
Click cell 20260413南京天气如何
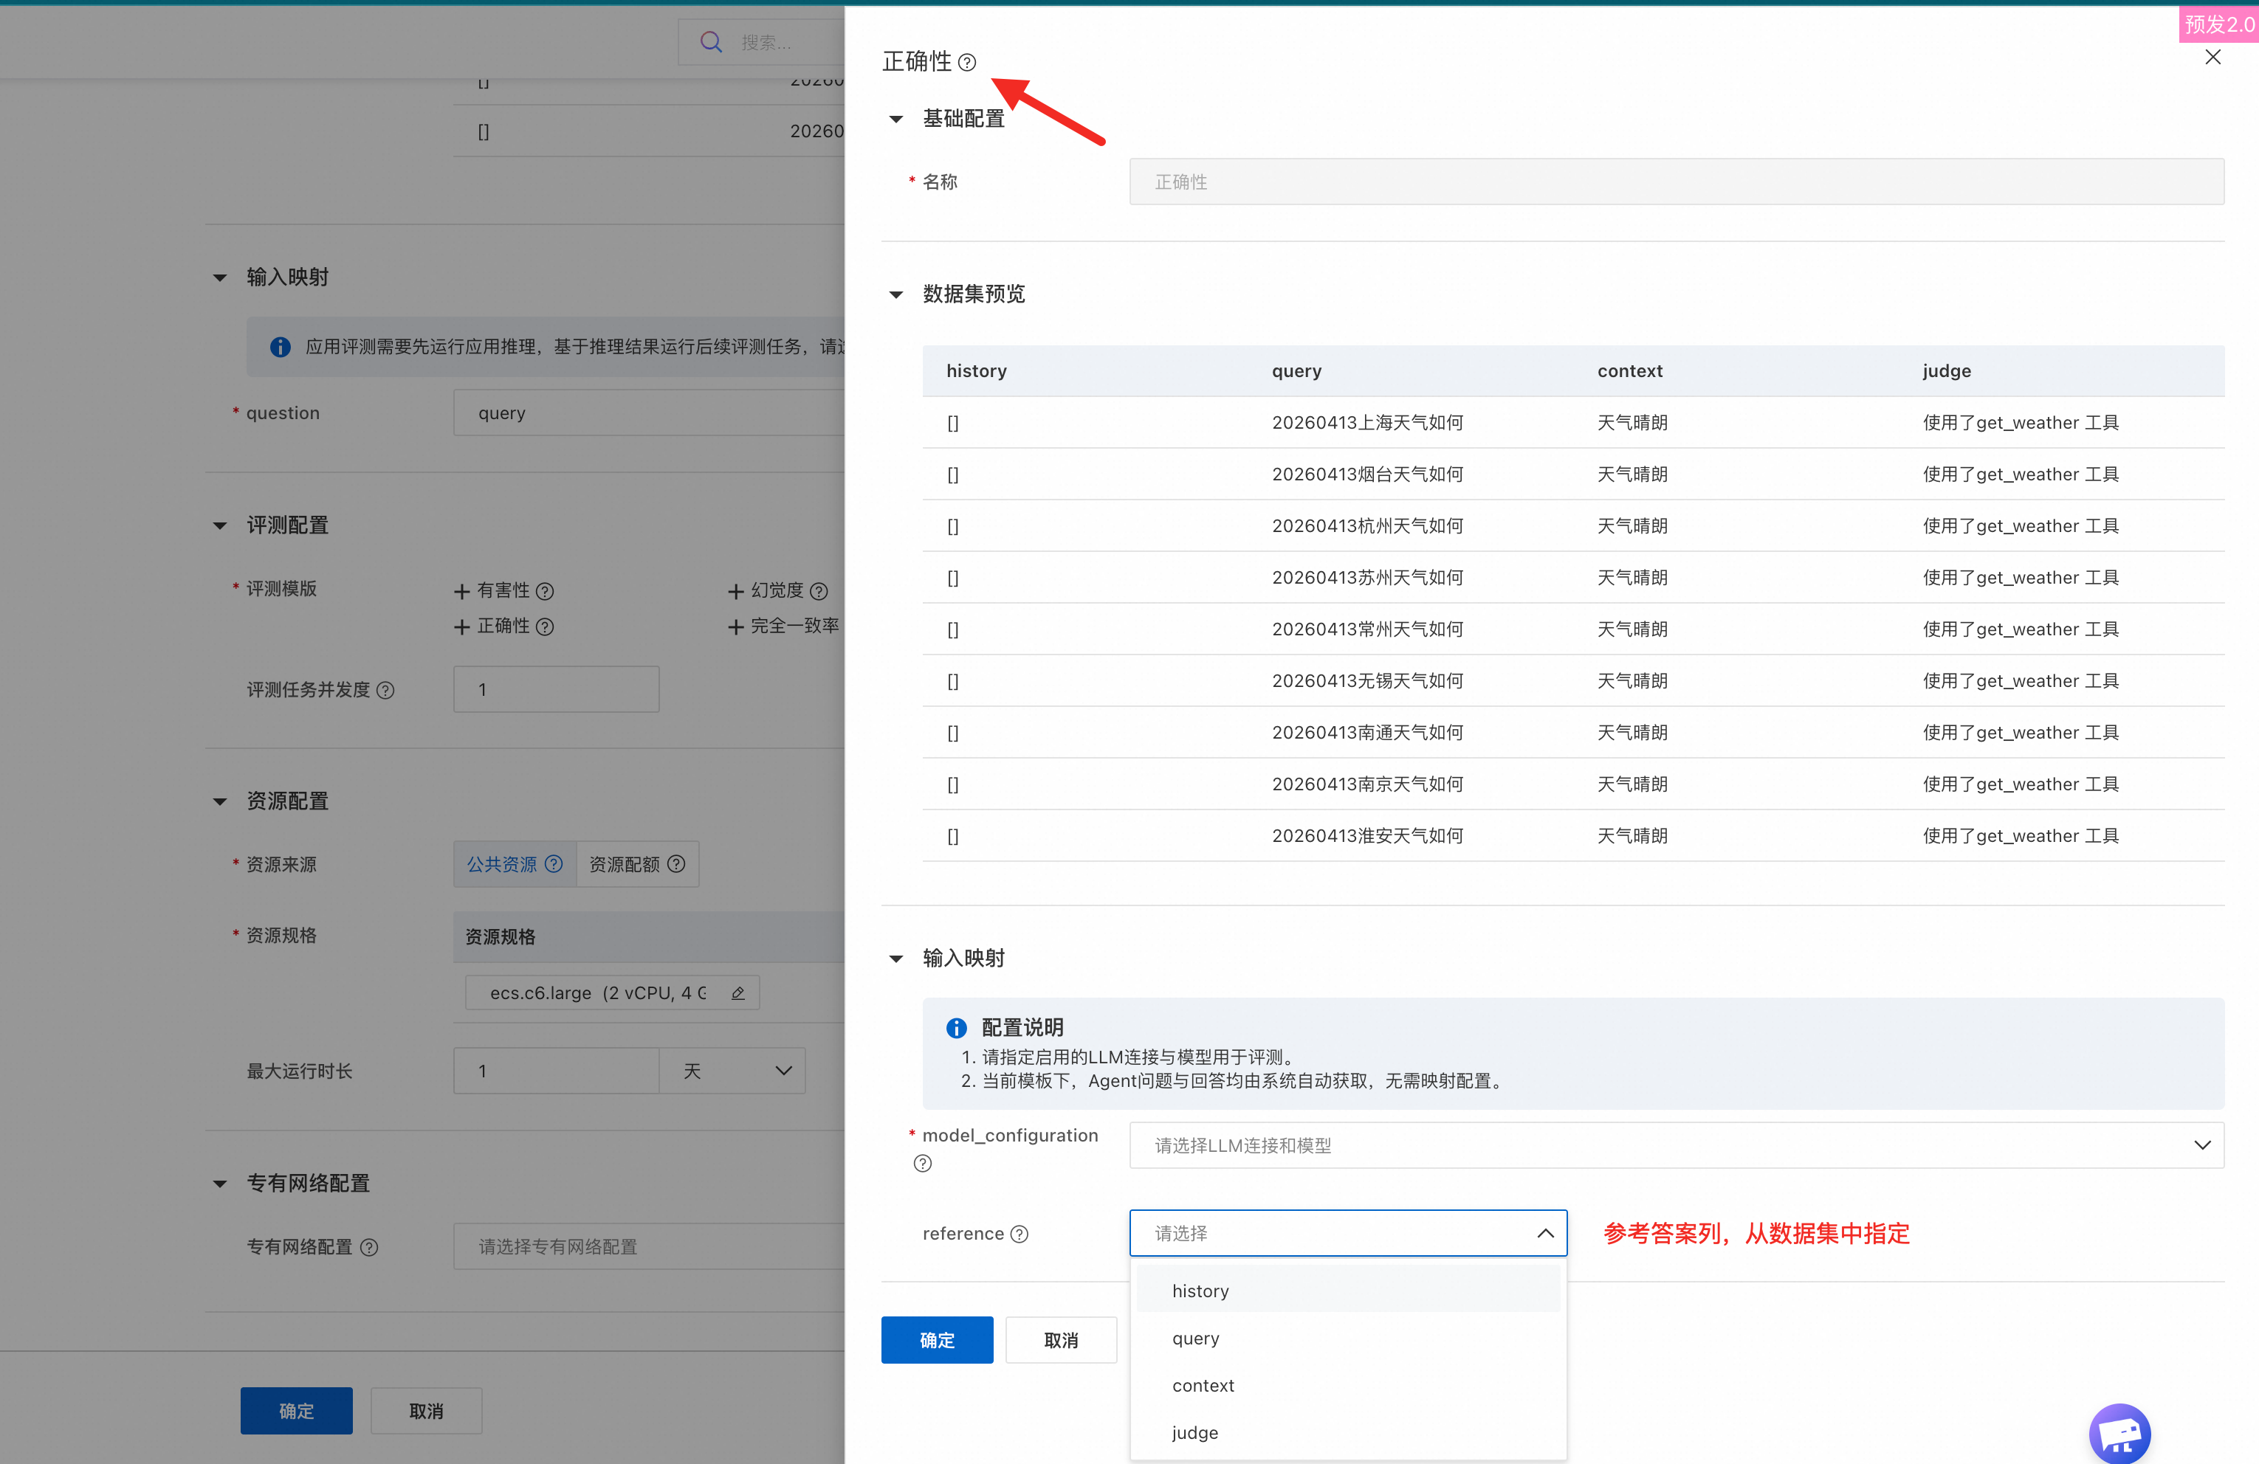(1366, 784)
